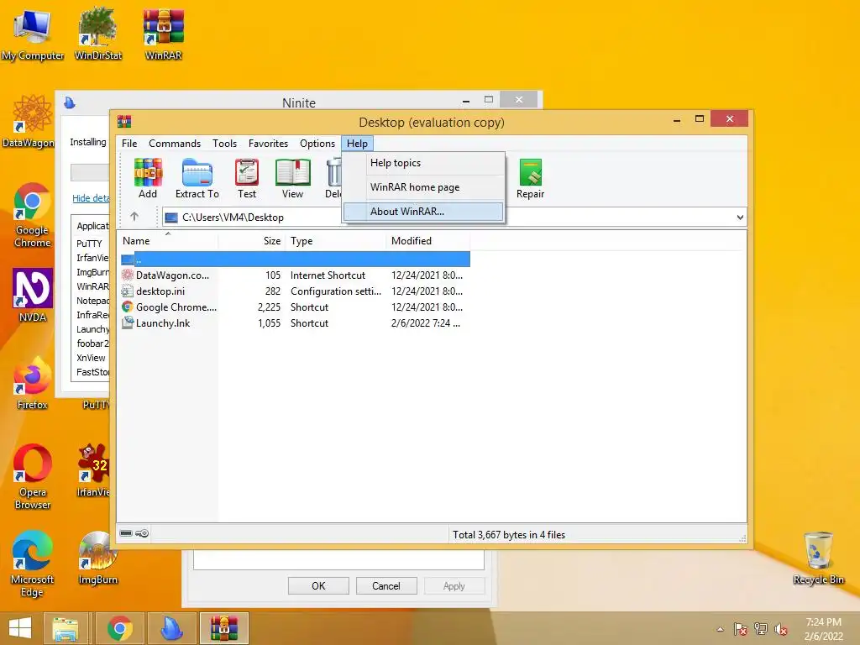
Task: Open the Windows Start button
Action: [20, 628]
